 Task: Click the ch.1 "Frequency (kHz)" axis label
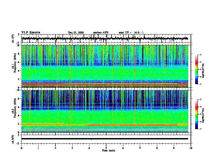(15, 63)
